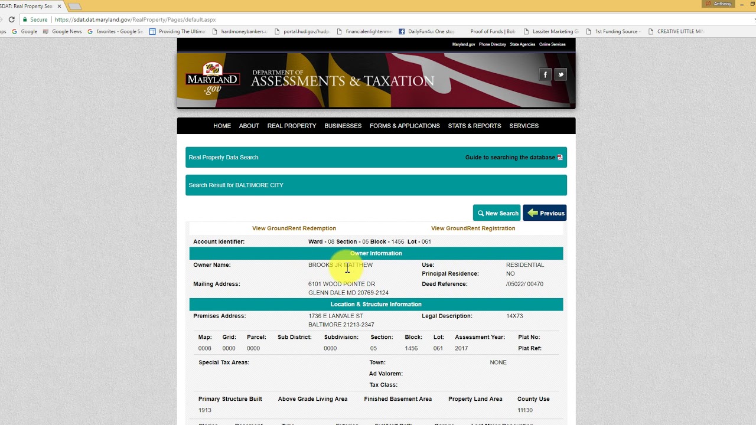Open the SERVICES menu item
Viewport: 756px width, 425px height.
[524, 126]
